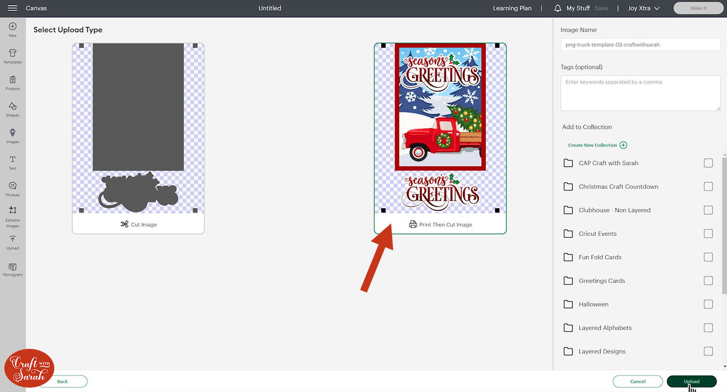
Task: Open the Joy Xtra machine dropdown
Action: 644,8
